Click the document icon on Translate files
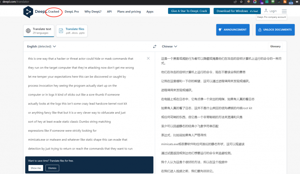 pos(61,31)
